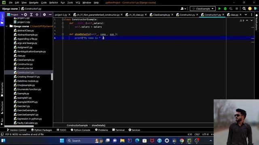This screenshot has height=145, width=259.
Task: Open the Navigate menu
Action: [34, 3]
